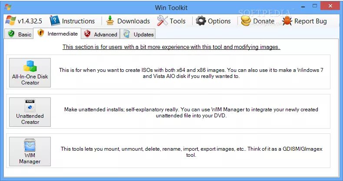Open the Tools menu text

178,21
